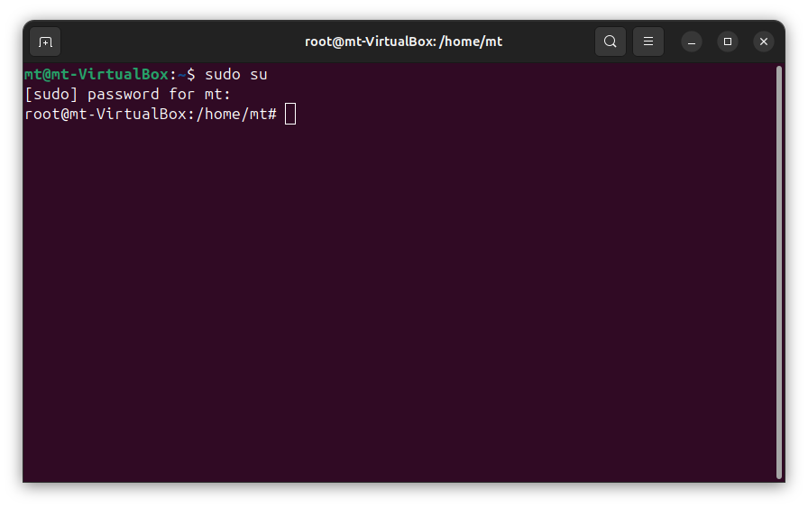The image size is (808, 508).
Task: Minimize the terminal window
Action: tap(692, 42)
